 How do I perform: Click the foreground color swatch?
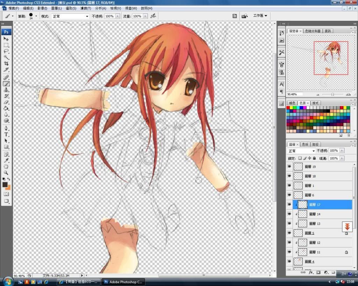point(5,184)
